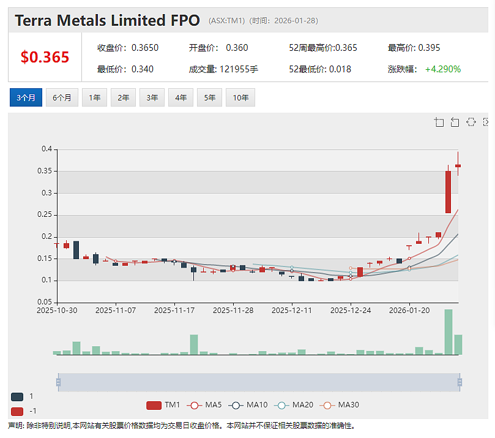
Task: Click the 最高价: 0.395 text
Action: tap(414, 48)
